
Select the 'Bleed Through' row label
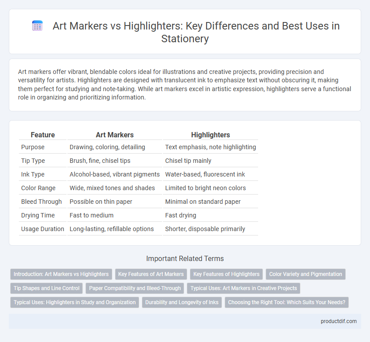pos(41,202)
